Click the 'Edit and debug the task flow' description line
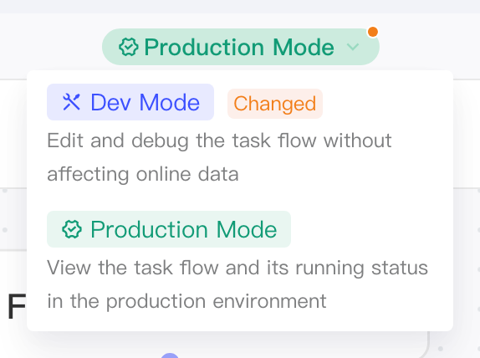The height and width of the screenshot is (358, 480). (x=219, y=141)
